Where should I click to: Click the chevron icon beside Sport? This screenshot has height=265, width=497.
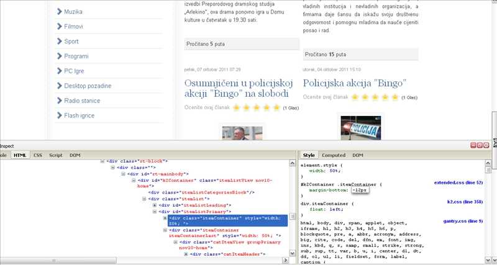click(x=59, y=42)
